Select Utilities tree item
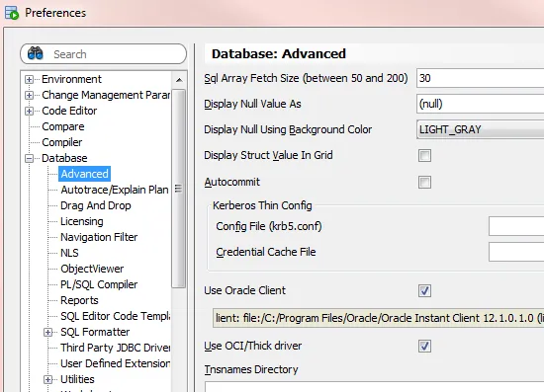 (x=77, y=379)
